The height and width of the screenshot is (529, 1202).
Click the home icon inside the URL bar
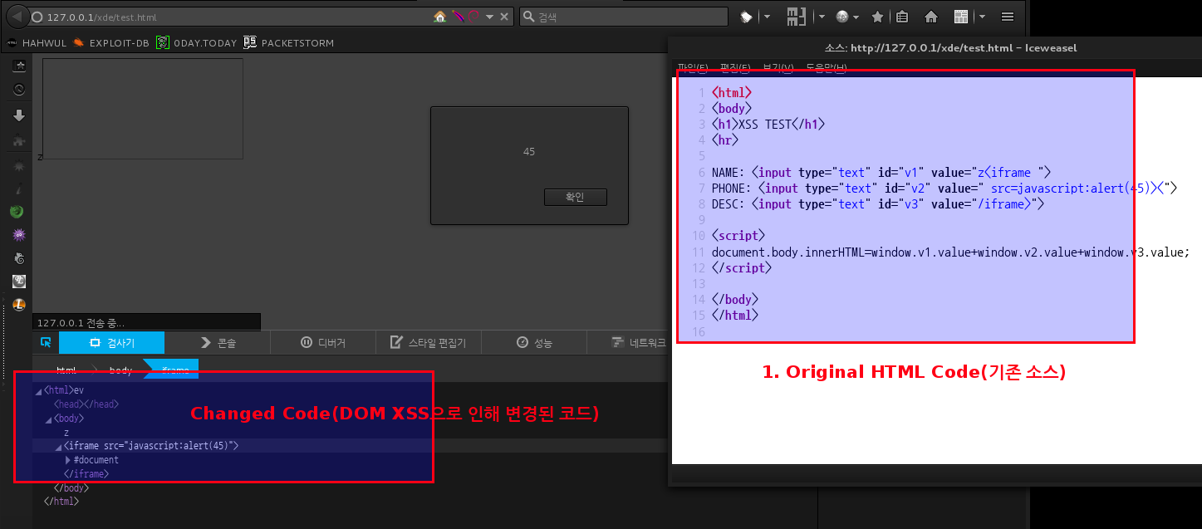[440, 17]
